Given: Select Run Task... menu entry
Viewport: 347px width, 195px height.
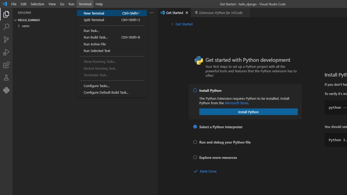Looking at the screenshot, I should [x=112, y=31].
